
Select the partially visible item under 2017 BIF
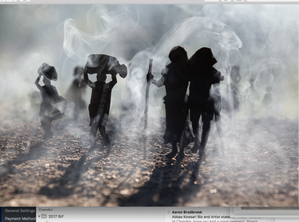(48, 221)
